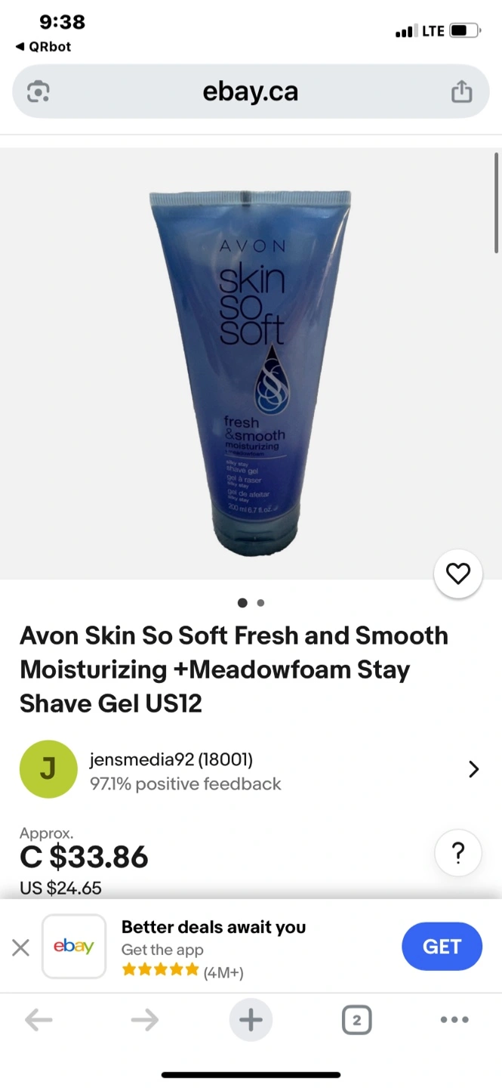Tap the ebay.ca address bar
This screenshot has height=1088, width=502.
tap(251, 91)
